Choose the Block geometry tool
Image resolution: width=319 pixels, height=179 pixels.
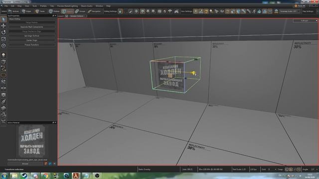click(x=3, y=62)
